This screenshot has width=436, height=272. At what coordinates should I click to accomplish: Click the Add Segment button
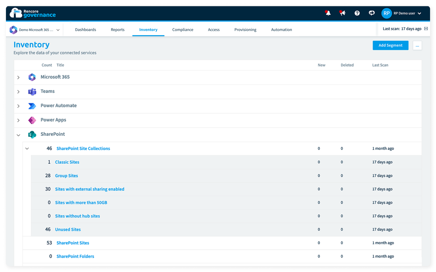[390, 45]
